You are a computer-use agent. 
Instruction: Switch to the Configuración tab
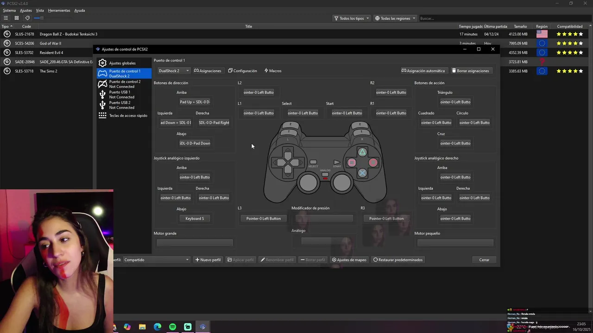pyautogui.click(x=242, y=71)
